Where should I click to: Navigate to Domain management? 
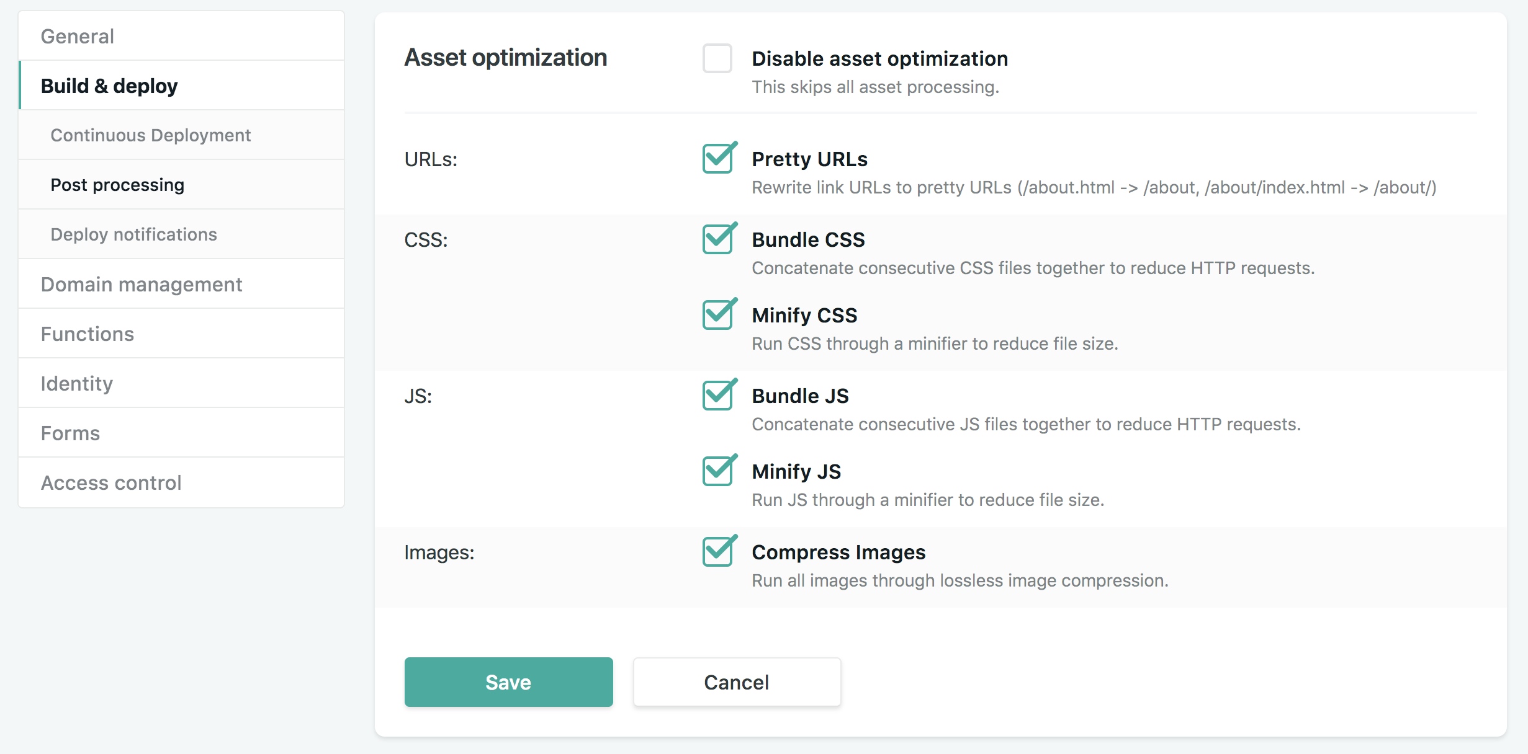142,285
